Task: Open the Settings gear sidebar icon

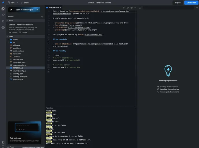Action: tap(3, 27)
